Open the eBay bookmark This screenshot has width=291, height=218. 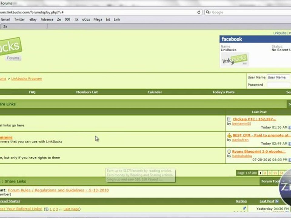pos(33,19)
